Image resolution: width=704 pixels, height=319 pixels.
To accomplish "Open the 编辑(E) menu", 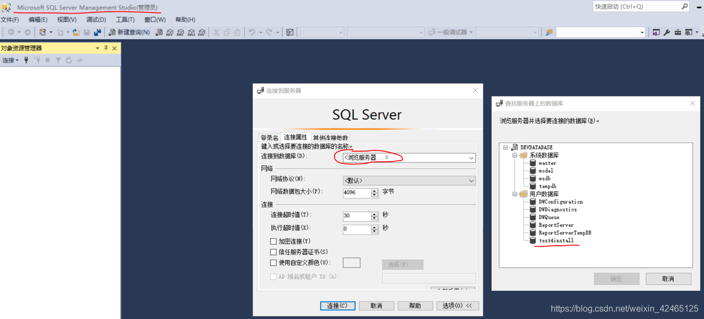I will point(37,20).
